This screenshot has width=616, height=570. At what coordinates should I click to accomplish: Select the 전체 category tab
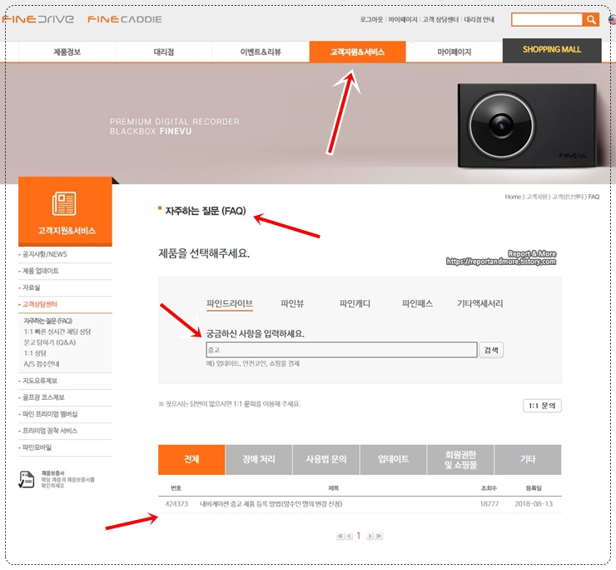191,459
